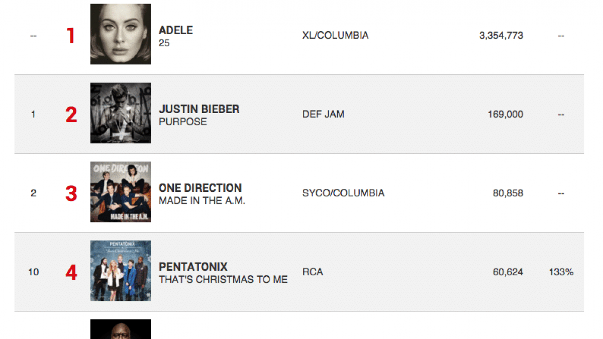Click the ADELE artist name
Screen dimensions: 603x339
(x=176, y=30)
